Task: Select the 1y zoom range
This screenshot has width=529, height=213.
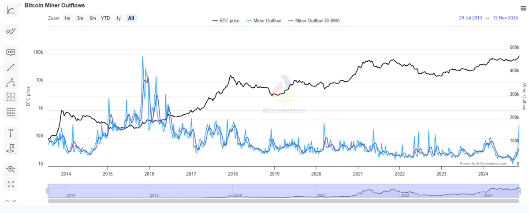Action: 118,18
